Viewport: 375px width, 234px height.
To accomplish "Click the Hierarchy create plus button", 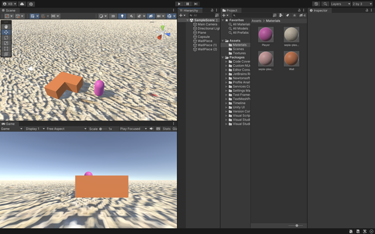I will pos(182,15).
